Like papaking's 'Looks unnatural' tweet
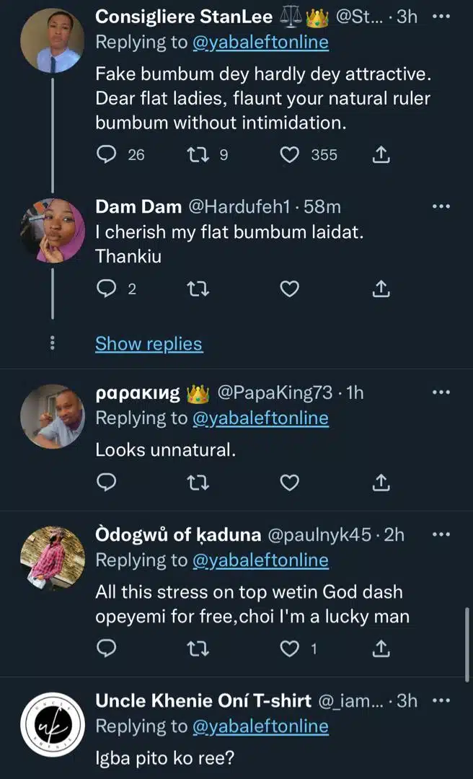473x779 pixels. [x=290, y=483]
